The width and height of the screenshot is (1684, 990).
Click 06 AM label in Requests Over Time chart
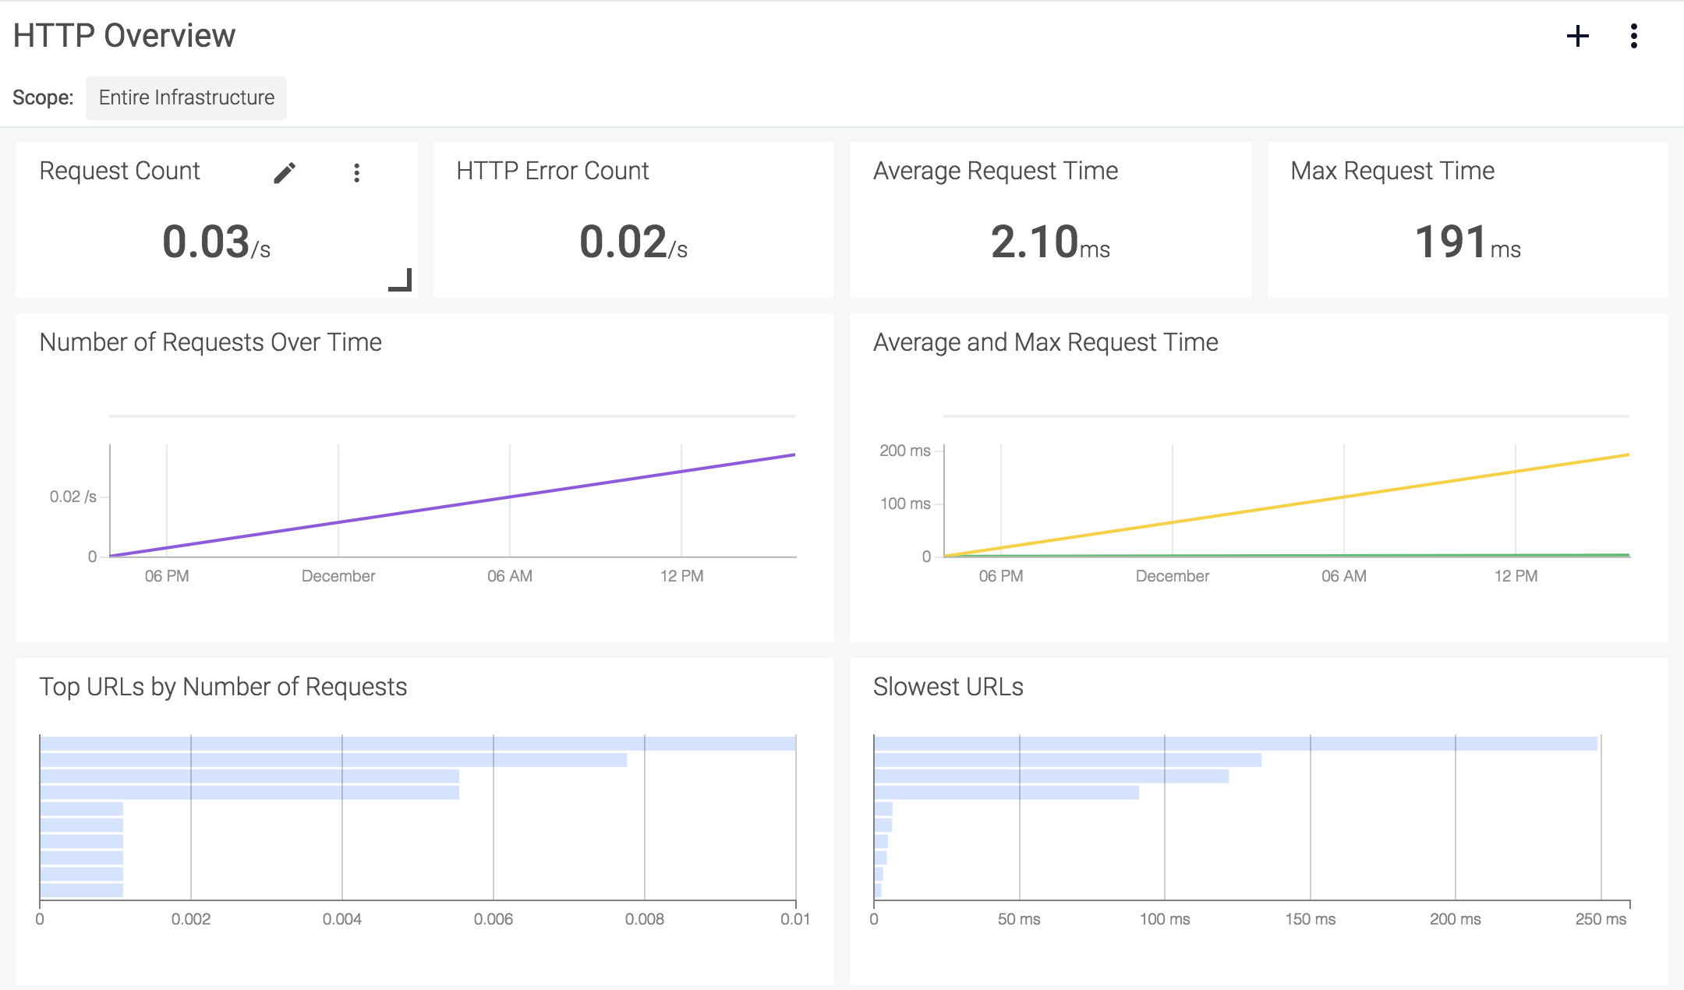click(x=510, y=576)
